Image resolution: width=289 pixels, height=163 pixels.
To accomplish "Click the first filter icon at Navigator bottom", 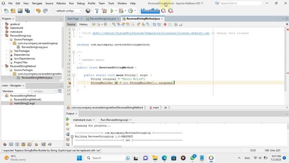I will coord(5,144).
